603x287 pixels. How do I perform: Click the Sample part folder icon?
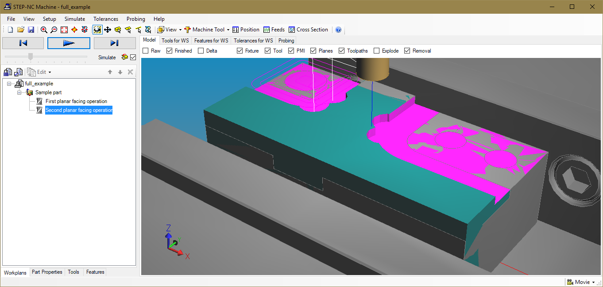[x=29, y=92]
